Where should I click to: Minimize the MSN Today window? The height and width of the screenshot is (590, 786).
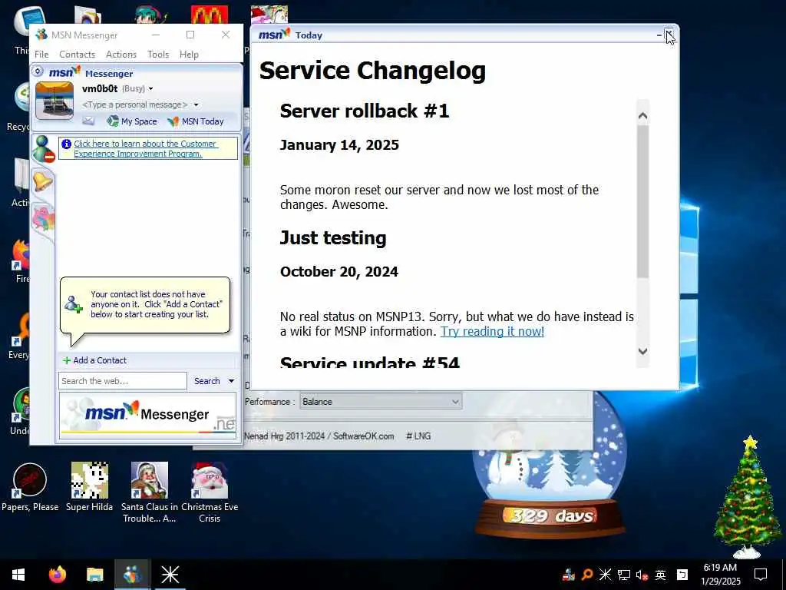coord(659,35)
